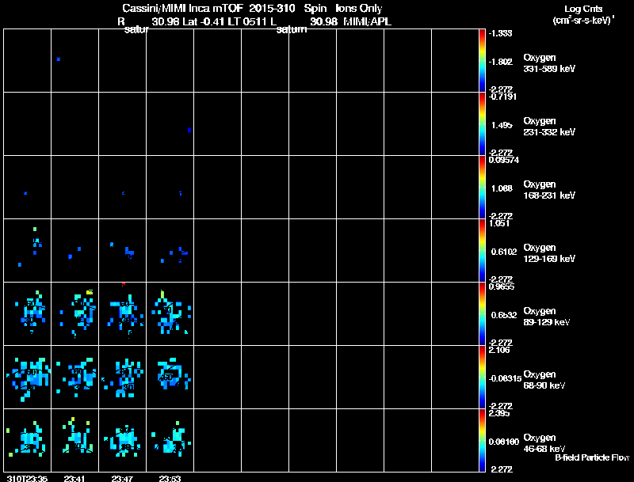Click the B-field Particle Flow label
This screenshot has width=634, height=482.
[x=592, y=457]
